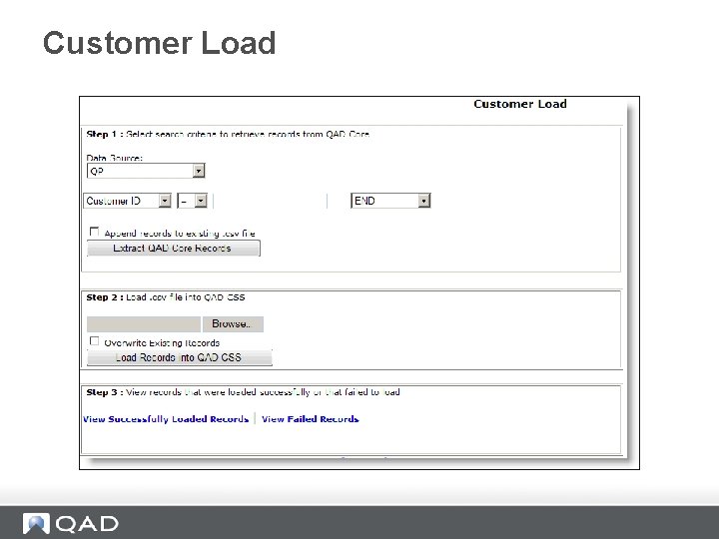Screen dimensions: 719x539
Task: Open the operator dropdown showing a dash
Action: (192, 201)
